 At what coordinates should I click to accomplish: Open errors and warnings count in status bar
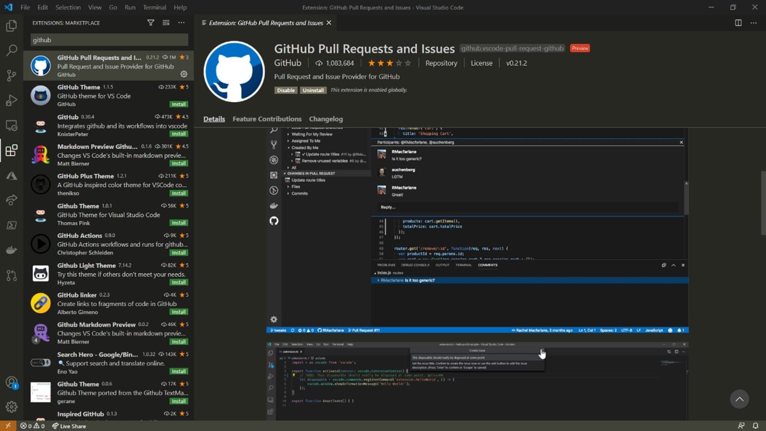point(32,426)
